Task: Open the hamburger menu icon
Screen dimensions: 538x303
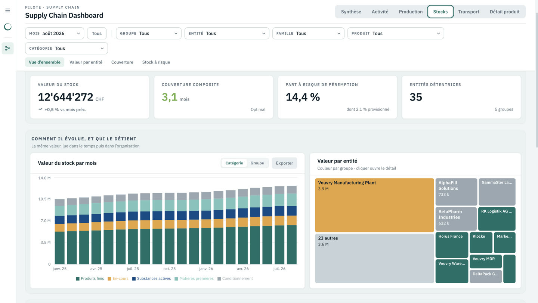Action: click(x=7, y=10)
